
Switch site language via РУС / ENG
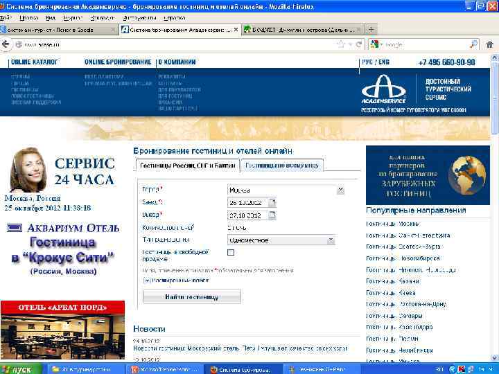click(x=376, y=62)
